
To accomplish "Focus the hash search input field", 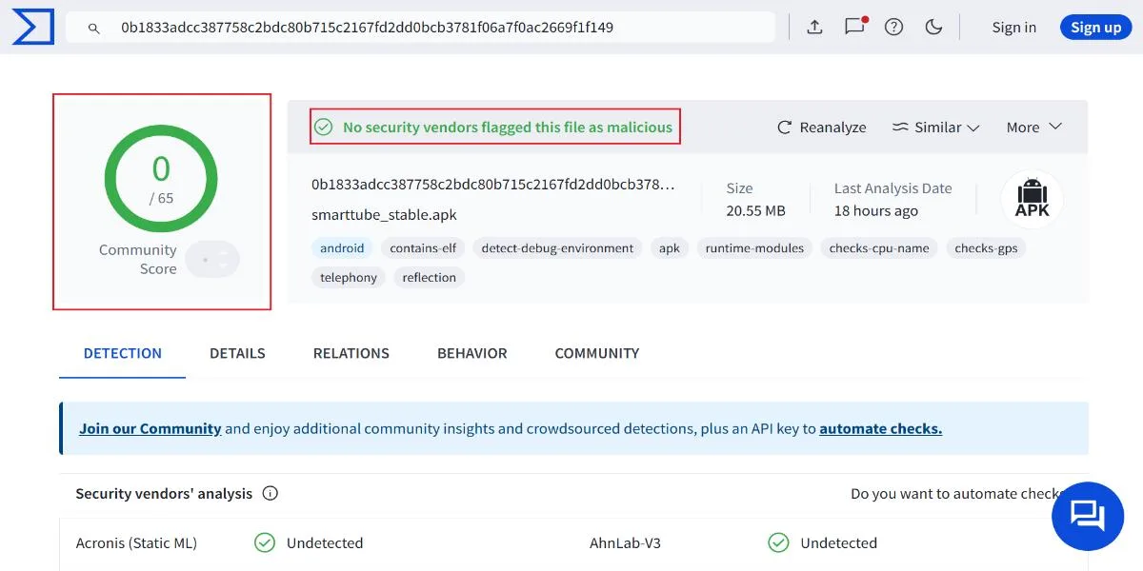I will coord(420,28).
